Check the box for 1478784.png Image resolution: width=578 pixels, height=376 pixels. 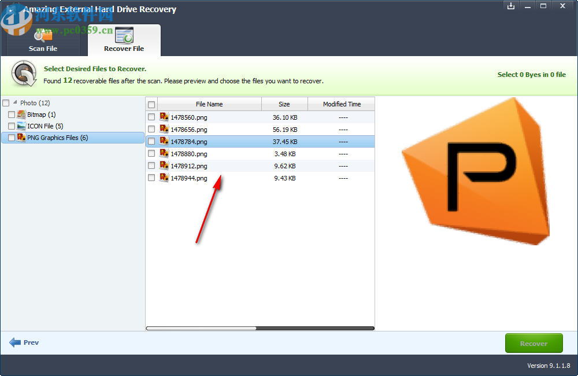pyautogui.click(x=151, y=141)
